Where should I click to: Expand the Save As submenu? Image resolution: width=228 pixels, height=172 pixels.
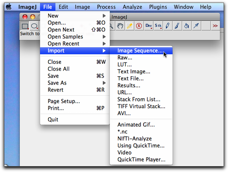75,83
